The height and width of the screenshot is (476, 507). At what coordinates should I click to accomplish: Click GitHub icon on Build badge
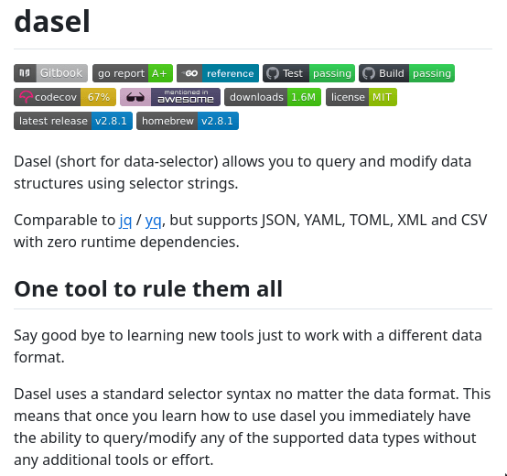(368, 73)
